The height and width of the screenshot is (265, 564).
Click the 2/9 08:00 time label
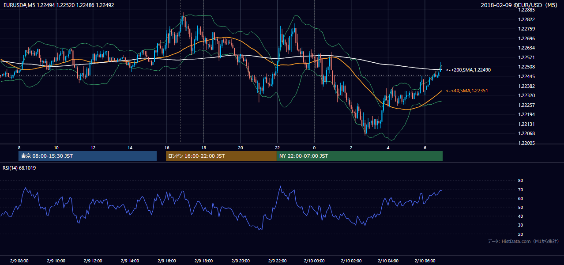19,261
